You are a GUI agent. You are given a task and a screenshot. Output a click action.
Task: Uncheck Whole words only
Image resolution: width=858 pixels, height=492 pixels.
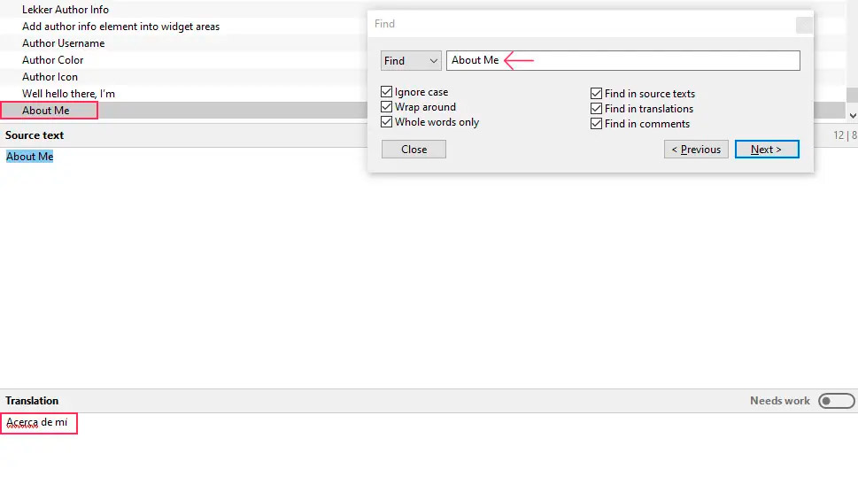pyautogui.click(x=387, y=122)
